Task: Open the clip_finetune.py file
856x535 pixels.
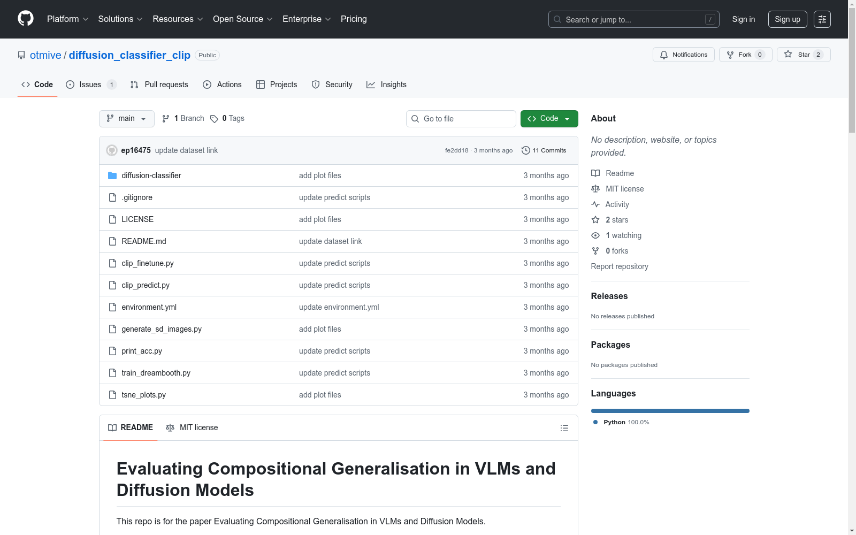Action: pos(148,263)
